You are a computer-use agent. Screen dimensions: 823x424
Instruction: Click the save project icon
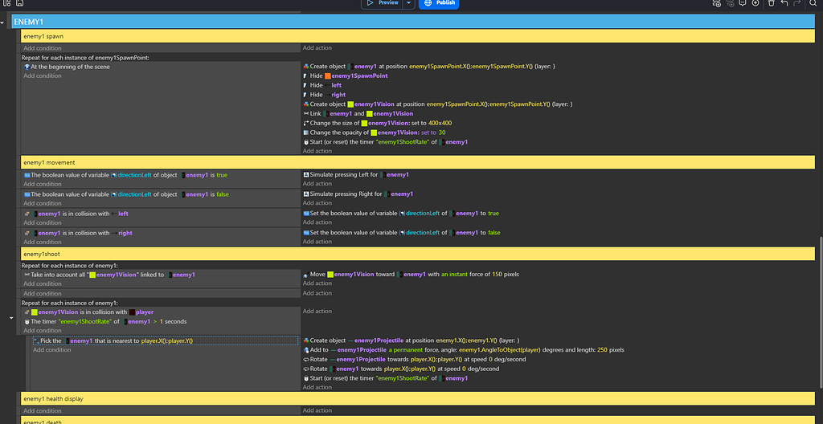click(x=19, y=3)
